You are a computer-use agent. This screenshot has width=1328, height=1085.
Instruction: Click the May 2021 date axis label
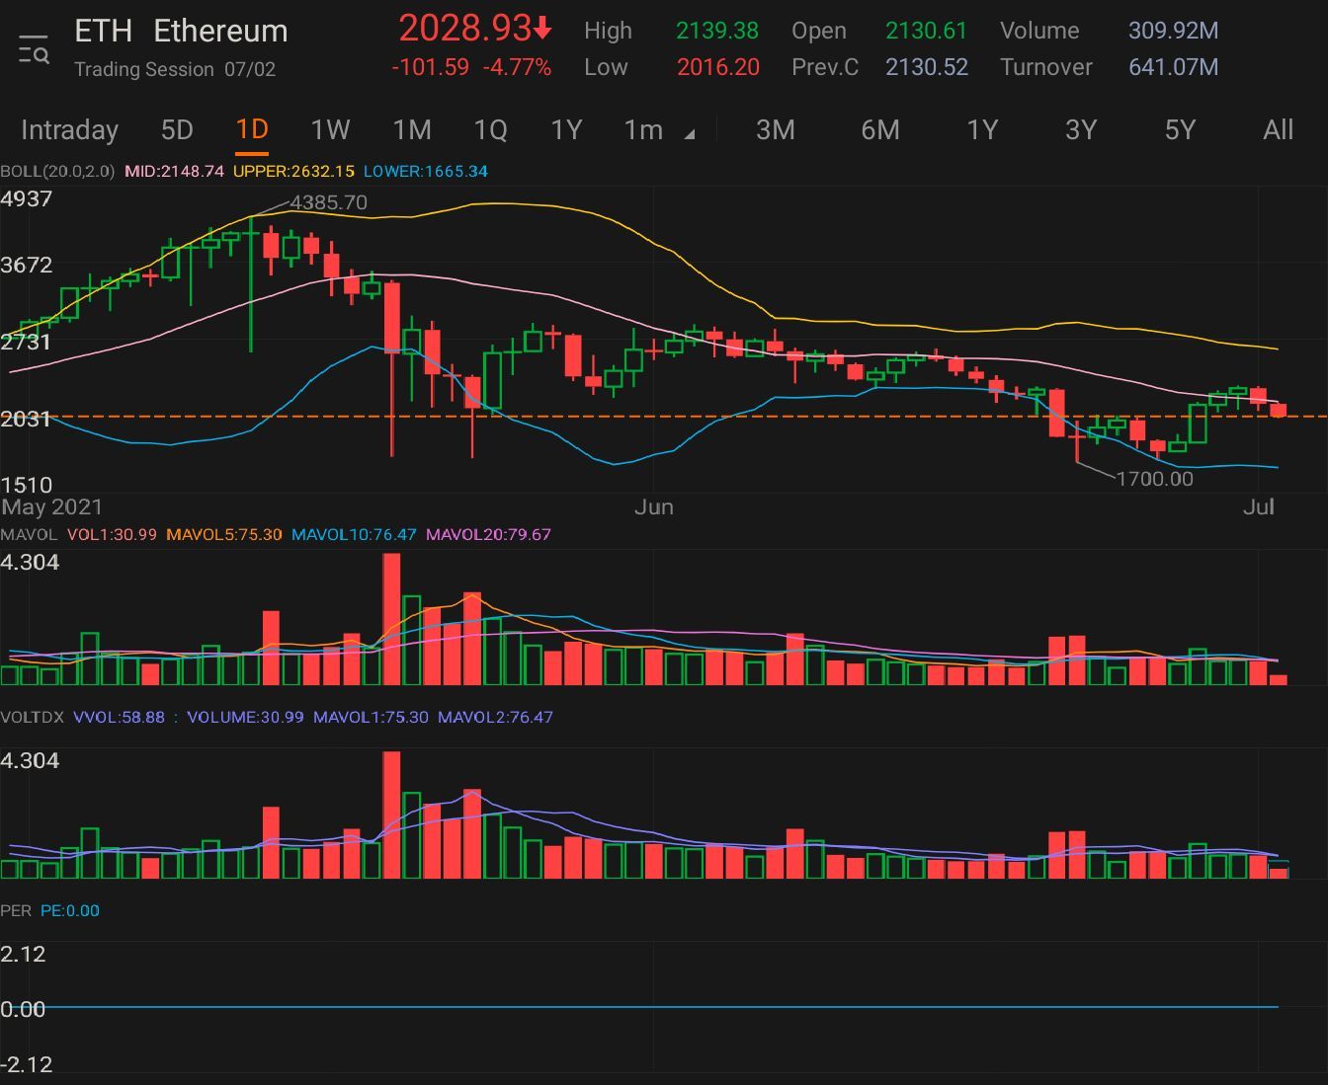point(51,506)
